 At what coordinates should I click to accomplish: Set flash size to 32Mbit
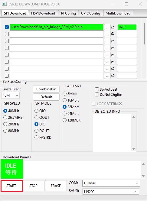[70, 107]
